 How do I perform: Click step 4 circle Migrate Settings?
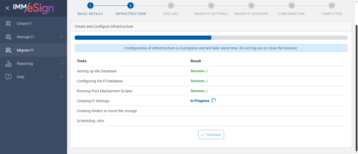pos(211,5)
